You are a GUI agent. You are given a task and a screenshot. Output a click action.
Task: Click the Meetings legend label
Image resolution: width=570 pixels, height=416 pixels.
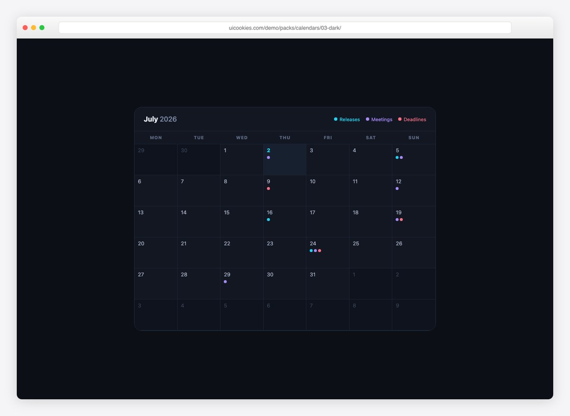click(x=382, y=119)
